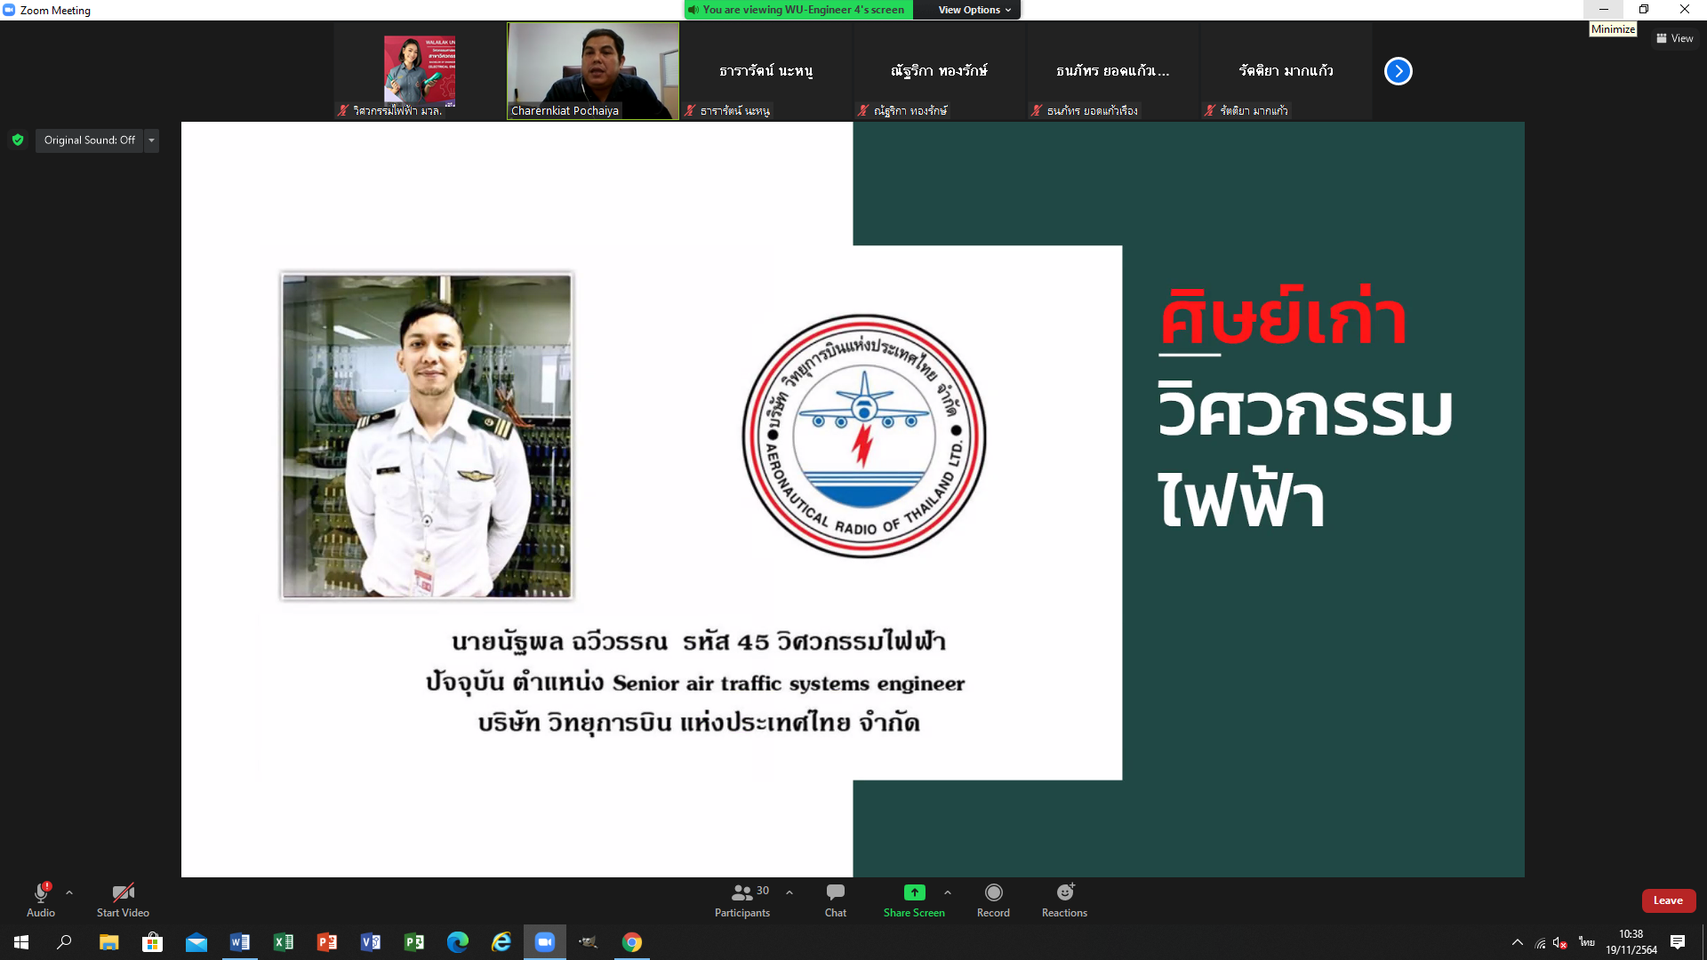Click the green encryption shield icon
Image resolution: width=1707 pixels, height=960 pixels.
click(18, 140)
